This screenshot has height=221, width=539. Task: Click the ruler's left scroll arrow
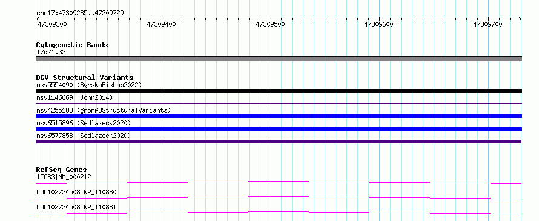click(38, 19)
